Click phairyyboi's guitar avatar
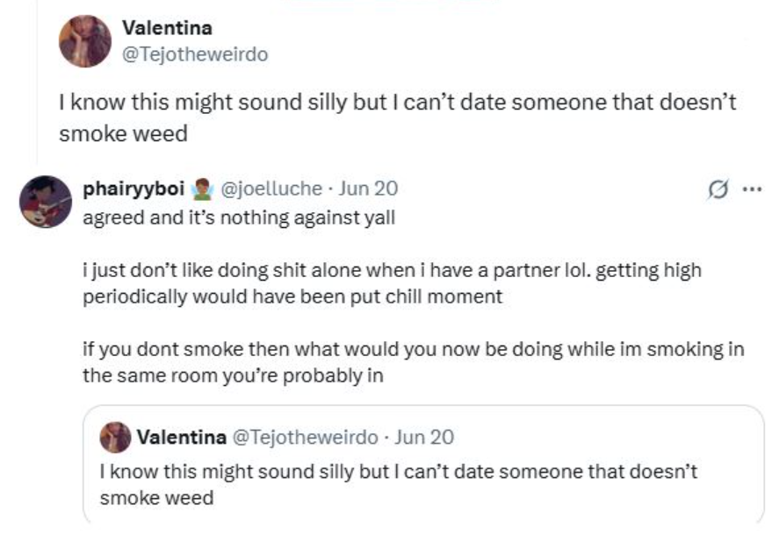 click(46, 201)
